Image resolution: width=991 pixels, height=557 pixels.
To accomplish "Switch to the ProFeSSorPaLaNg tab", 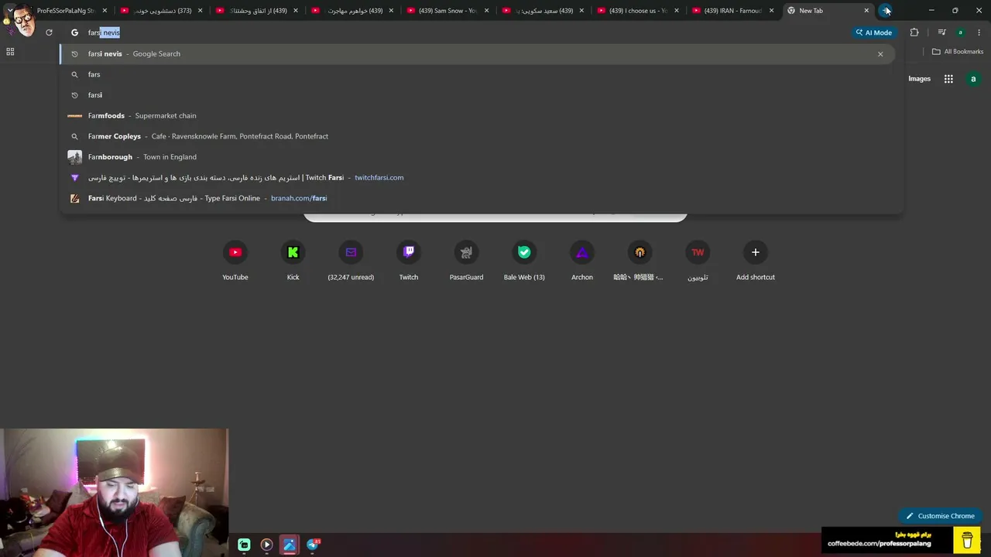I will (65, 11).
